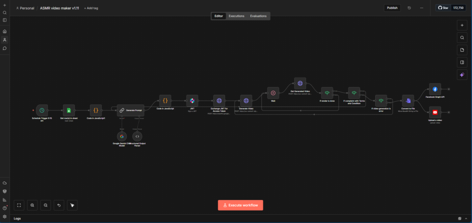This screenshot has width=472, height=223.
Task: Open the three-dot workflow options menu
Action: (421, 8)
